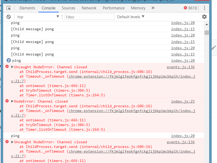The height and width of the screenshot is (163, 217).
Task: Open index.js:20 link on the topmost ping row
Action: tap(183, 23)
